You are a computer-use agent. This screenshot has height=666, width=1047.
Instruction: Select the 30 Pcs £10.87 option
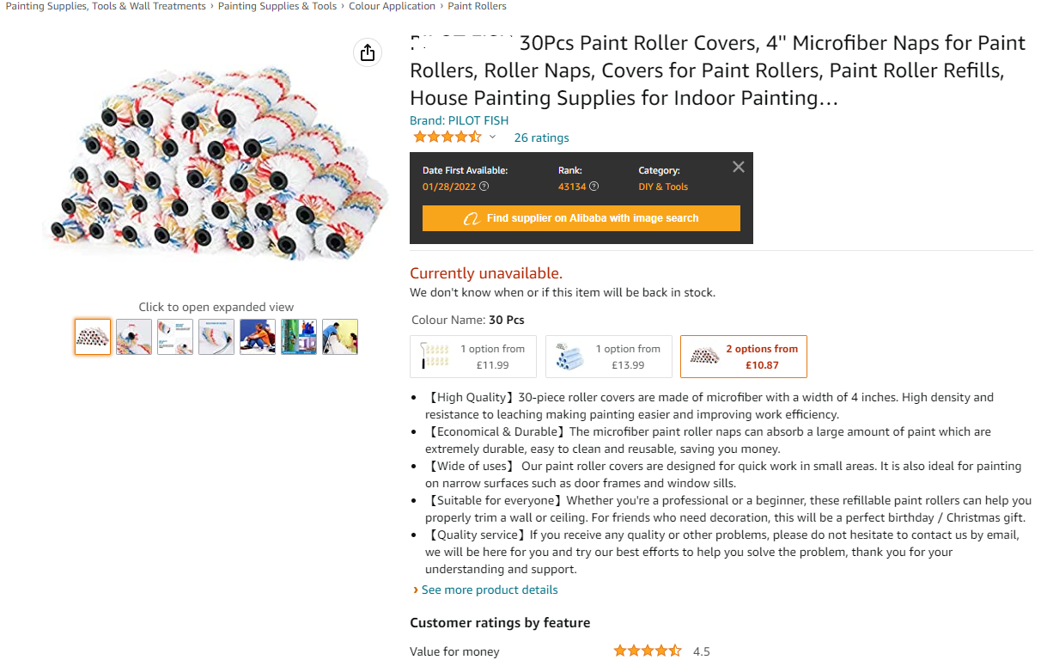click(744, 357)
